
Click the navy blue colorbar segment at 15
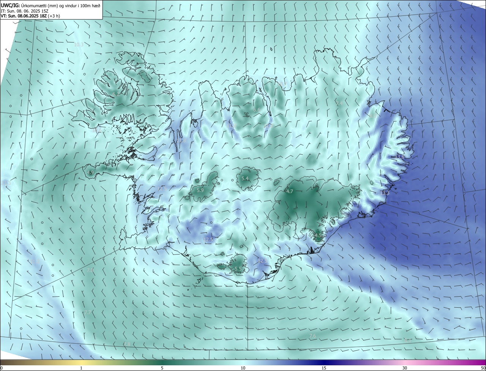point(324,362)
